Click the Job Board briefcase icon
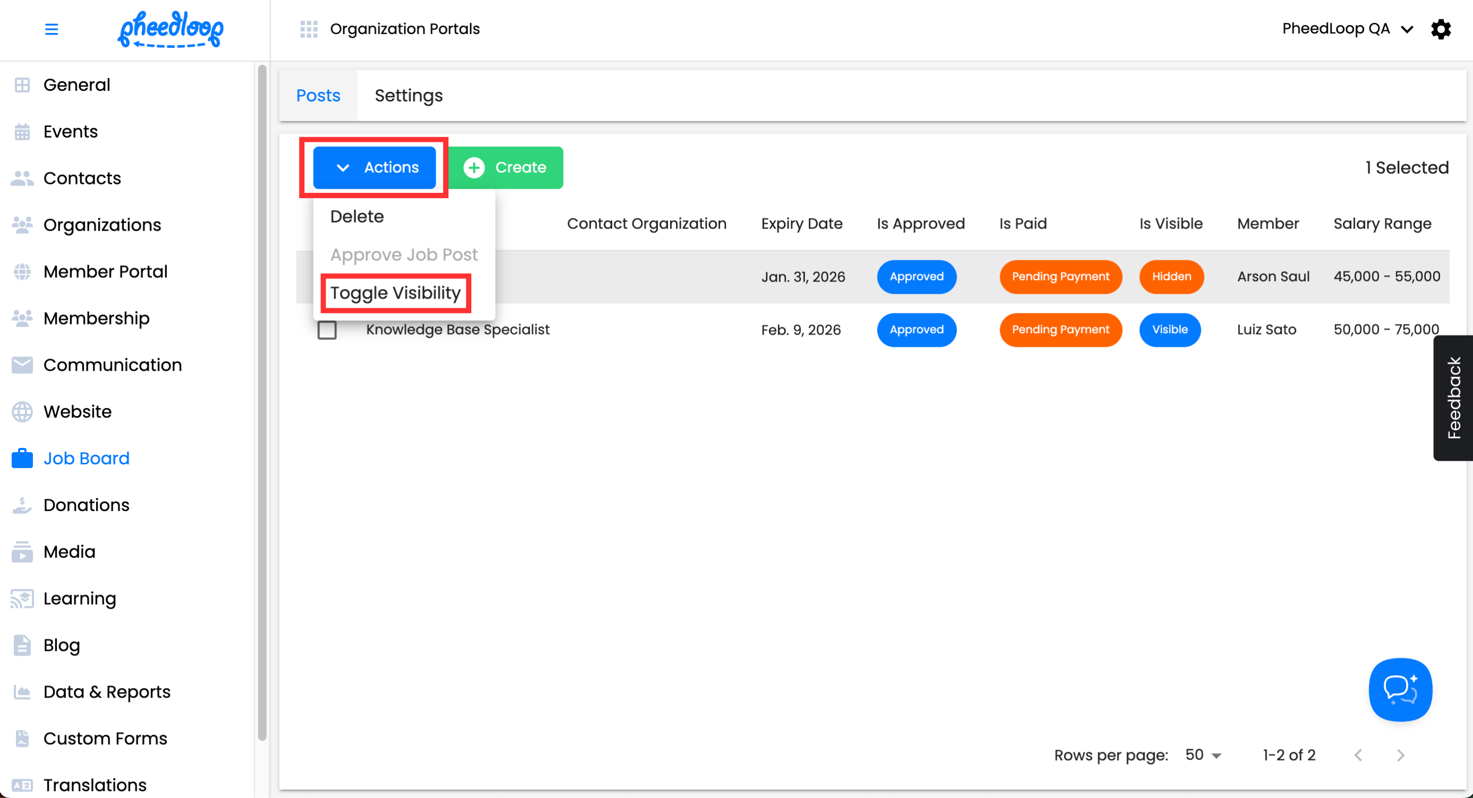The width and height of the screenshot is (1473, 798). (22, 459)
